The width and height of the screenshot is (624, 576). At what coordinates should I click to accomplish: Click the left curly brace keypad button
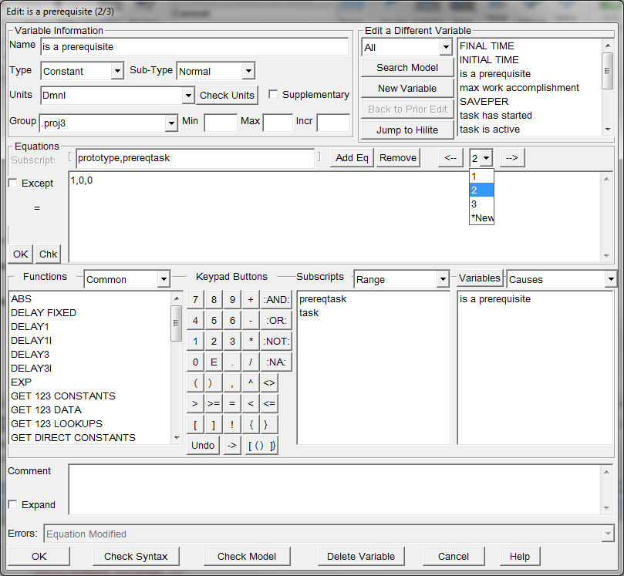pos(251,424)
